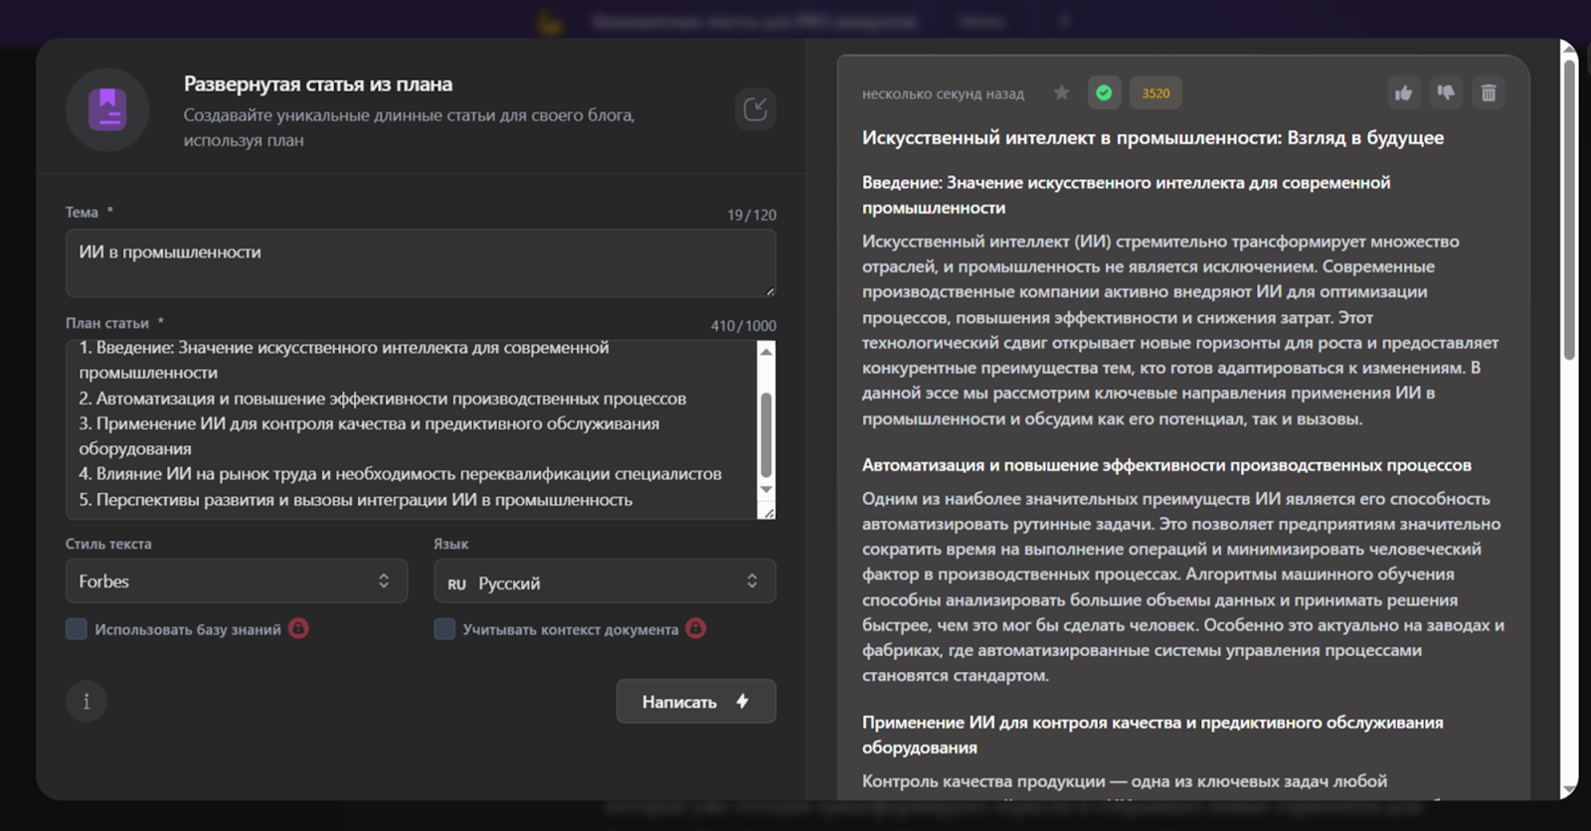Click the purple article template icon
Image resolution: width=1591 pixels, height=831 pixels.
coord(107,109)
